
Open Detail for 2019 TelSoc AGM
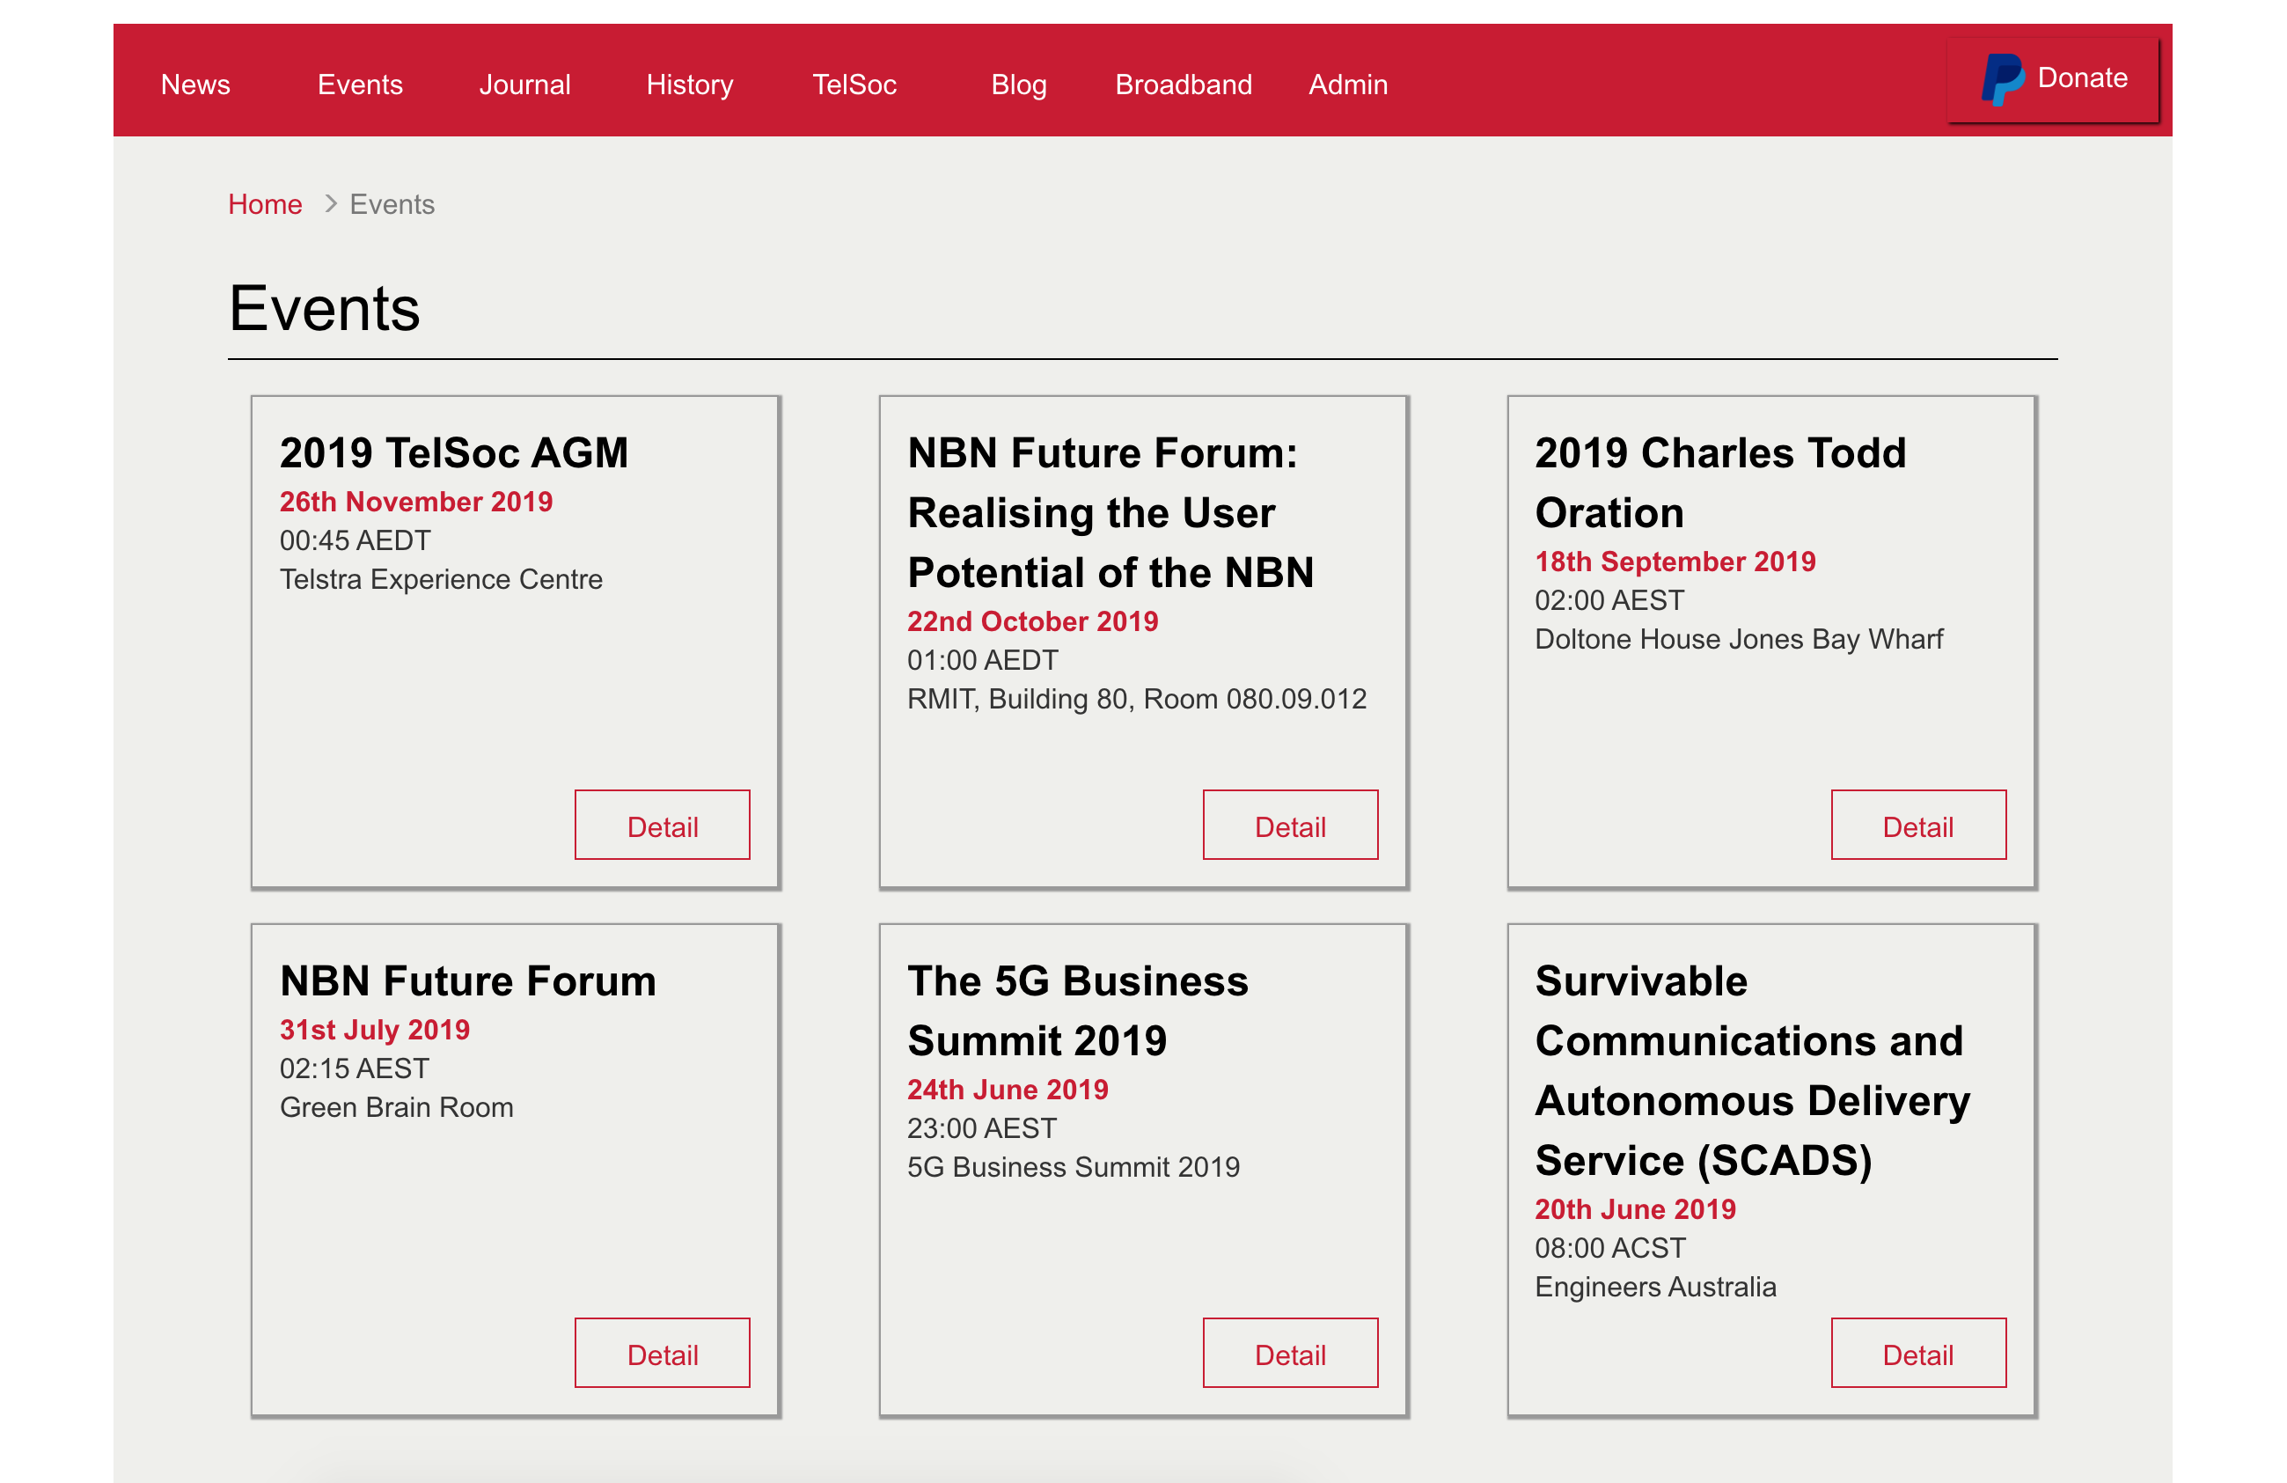(x=662, y=826)
